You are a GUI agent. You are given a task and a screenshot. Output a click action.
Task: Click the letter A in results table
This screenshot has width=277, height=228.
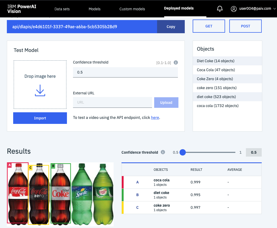point(137,182)
